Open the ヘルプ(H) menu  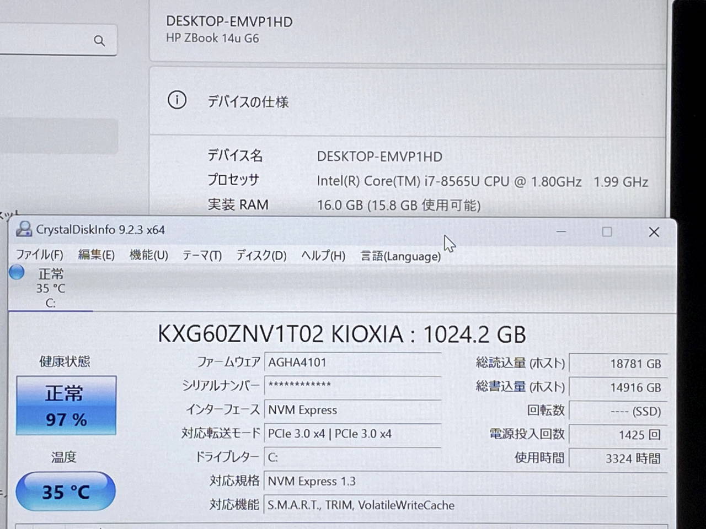[x=323, y=256]
